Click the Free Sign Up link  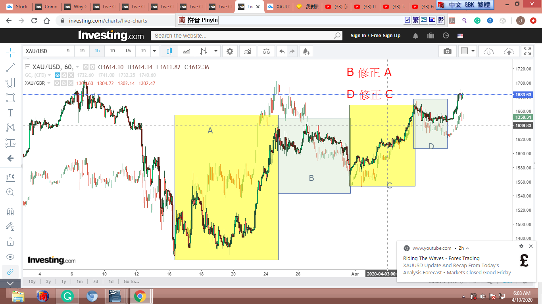386,36
